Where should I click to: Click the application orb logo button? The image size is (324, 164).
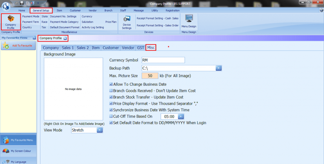click(6, 6)
